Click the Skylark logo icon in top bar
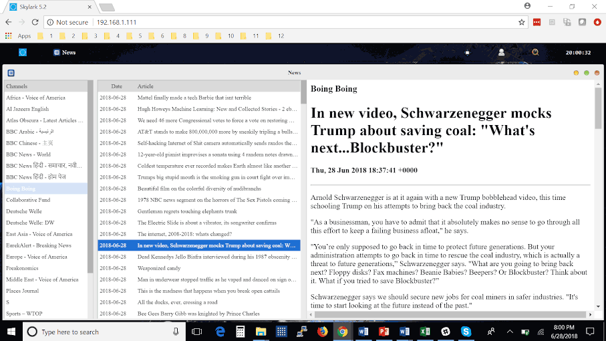The image size is (606, 341). [23, 53]
